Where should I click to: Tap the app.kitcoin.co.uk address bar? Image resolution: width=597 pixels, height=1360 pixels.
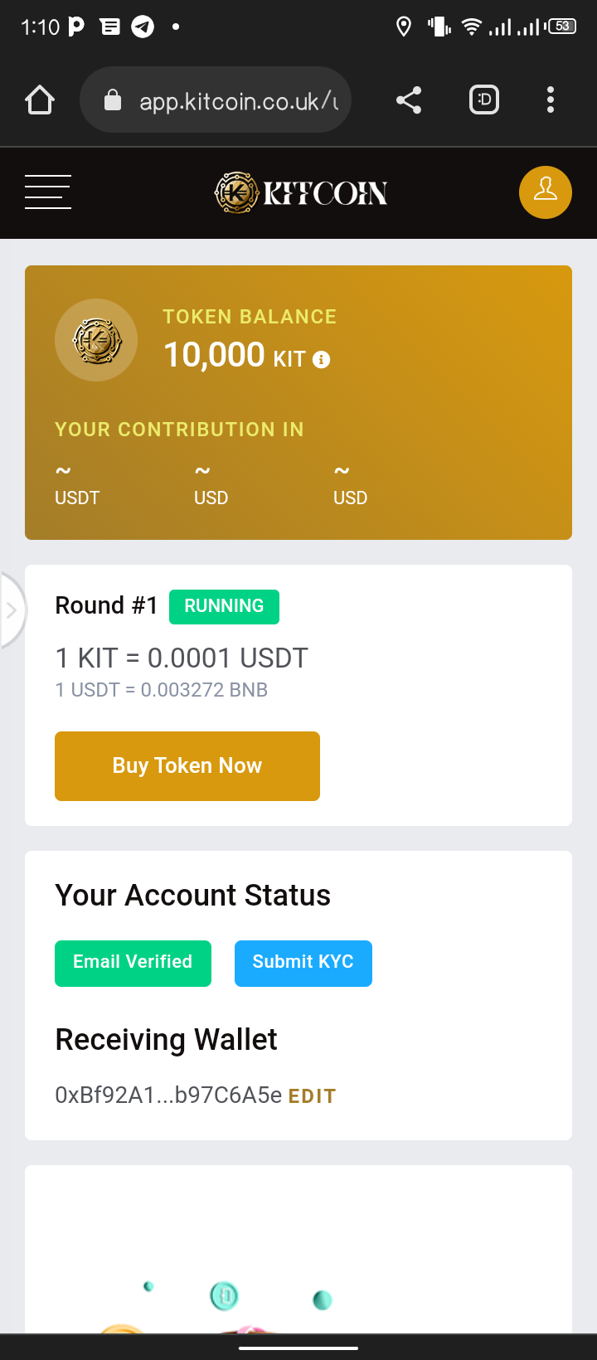pyautogui.click(x=237, y=101)
